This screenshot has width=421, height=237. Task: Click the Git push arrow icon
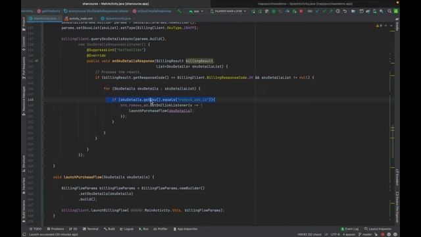pyautogui.click(x=331, y=11)
